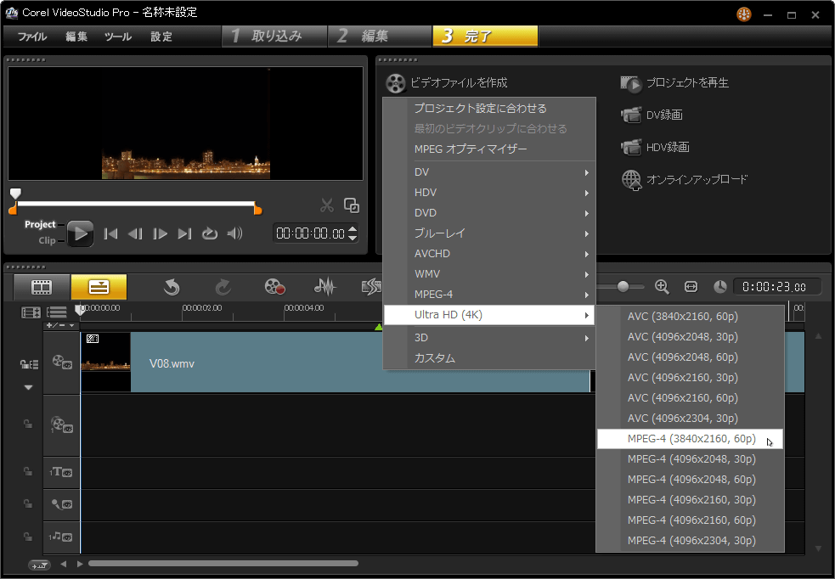Viewport: 835px width, 579px height.
Task: Toggle lock on the music track
Action: coord(28,537)
